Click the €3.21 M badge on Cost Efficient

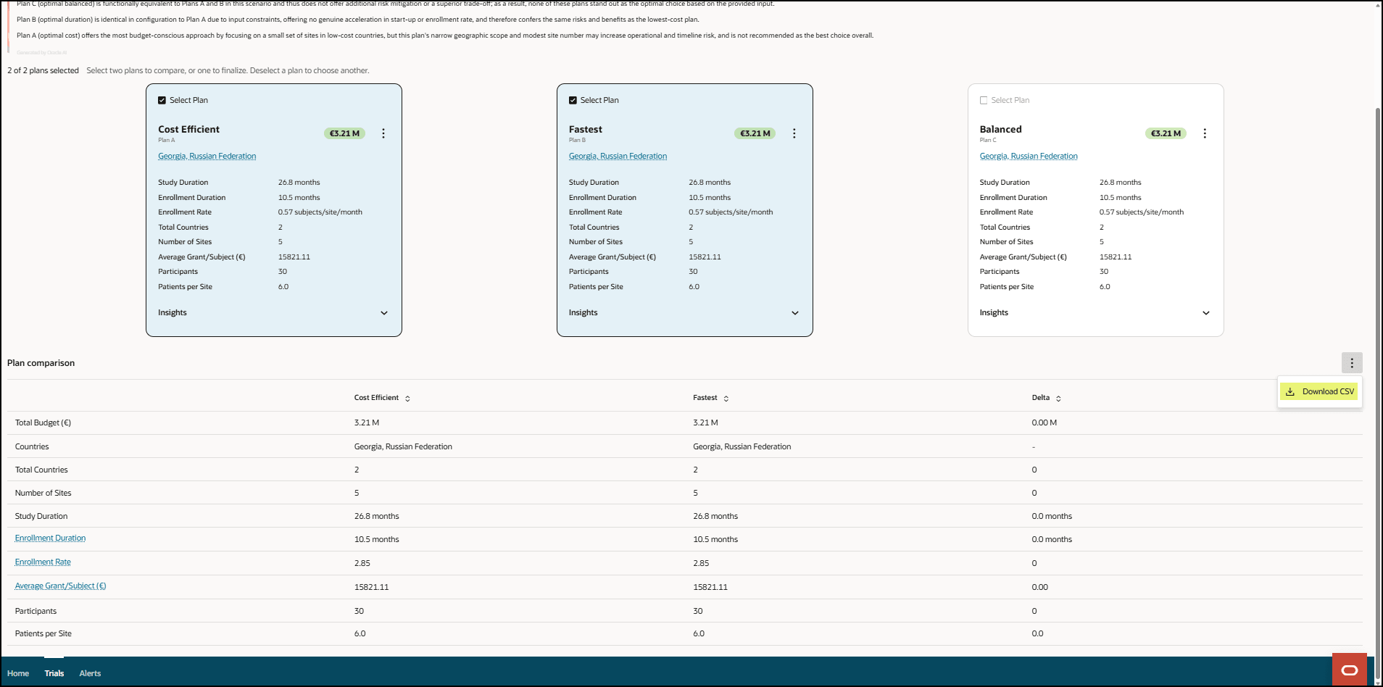(344, 133)
